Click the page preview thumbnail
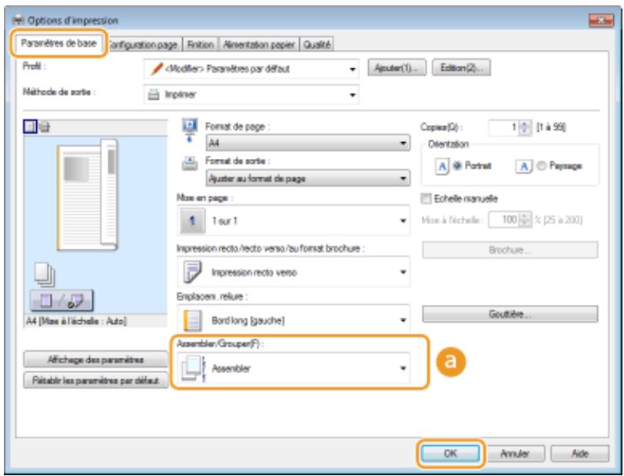The height and width of the screenshot is (476, 624). point(88,195)
